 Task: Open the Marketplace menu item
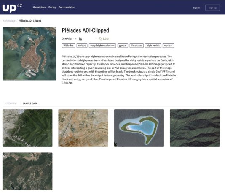coord(39,7)
